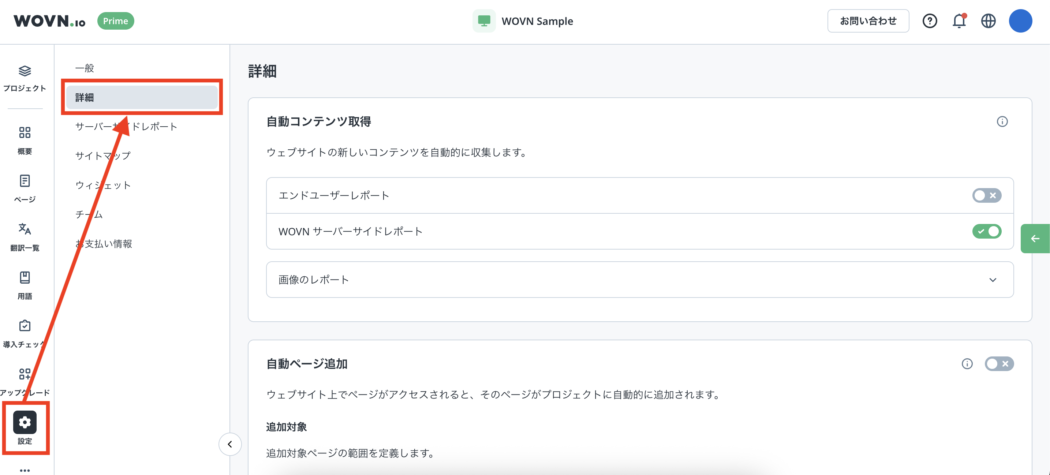
Task: Turn on 自動ページ追加 toggle
Action: pyautogui.click(x=999, y=364)
